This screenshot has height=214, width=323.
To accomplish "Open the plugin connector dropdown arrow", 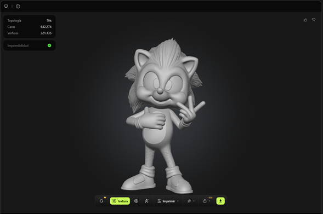I will pyautogui.click(x=194, y=201).
